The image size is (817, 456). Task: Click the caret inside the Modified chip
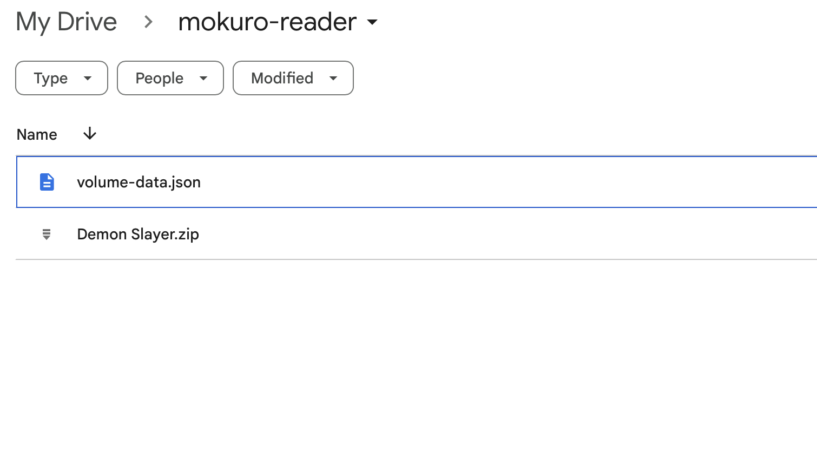[x=333, y=79]
